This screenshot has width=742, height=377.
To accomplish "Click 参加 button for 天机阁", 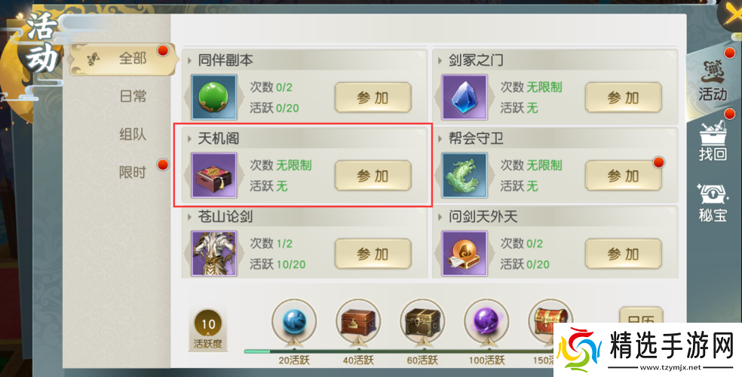I will click(x=373, y=176).
